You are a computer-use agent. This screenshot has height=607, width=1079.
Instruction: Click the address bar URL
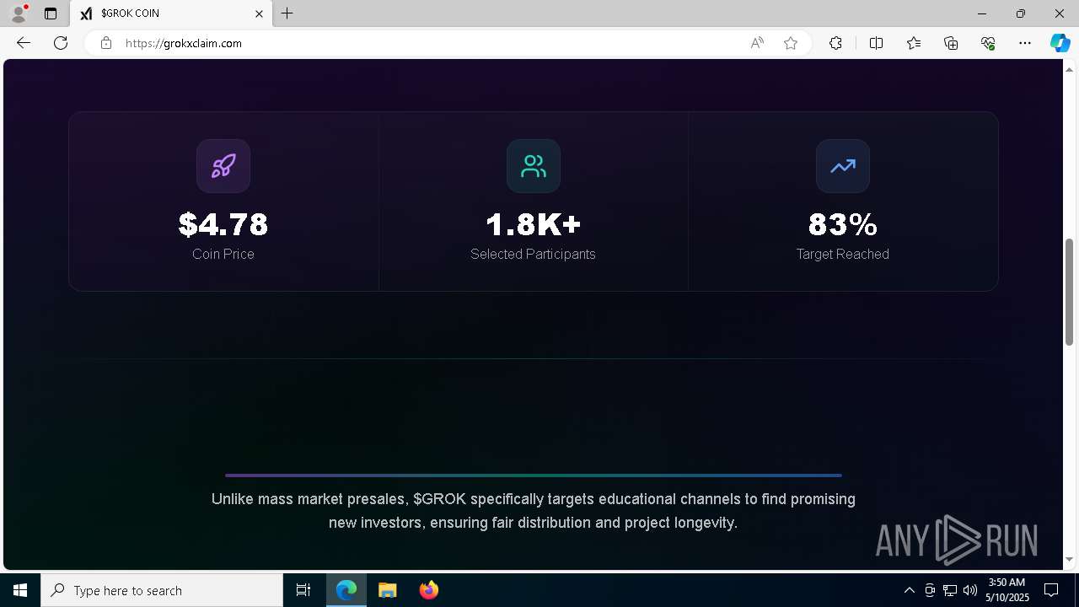184,43
